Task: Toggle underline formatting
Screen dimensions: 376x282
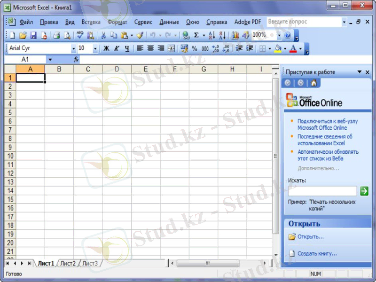Action: pyautogui.click(x=126, y=48)
